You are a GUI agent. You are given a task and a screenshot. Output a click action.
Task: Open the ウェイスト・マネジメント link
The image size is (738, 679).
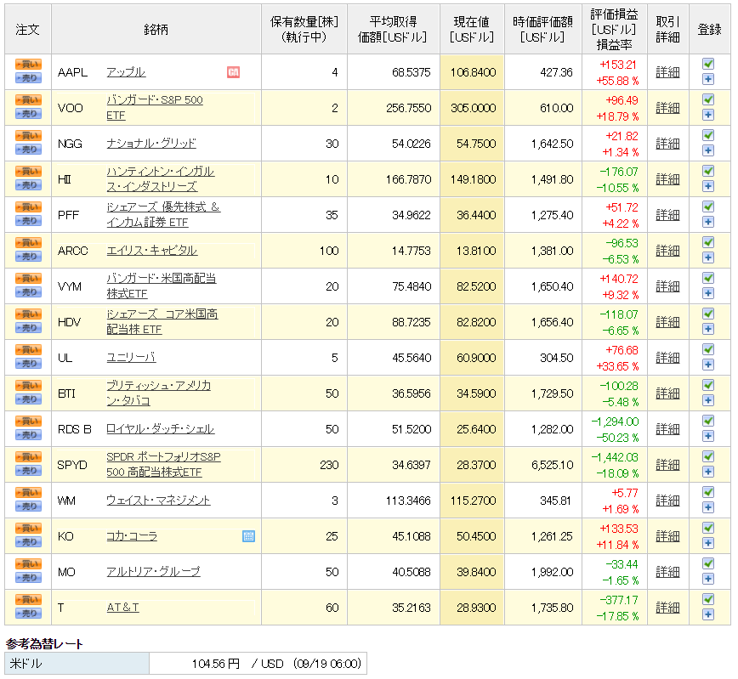click(158, 501)
